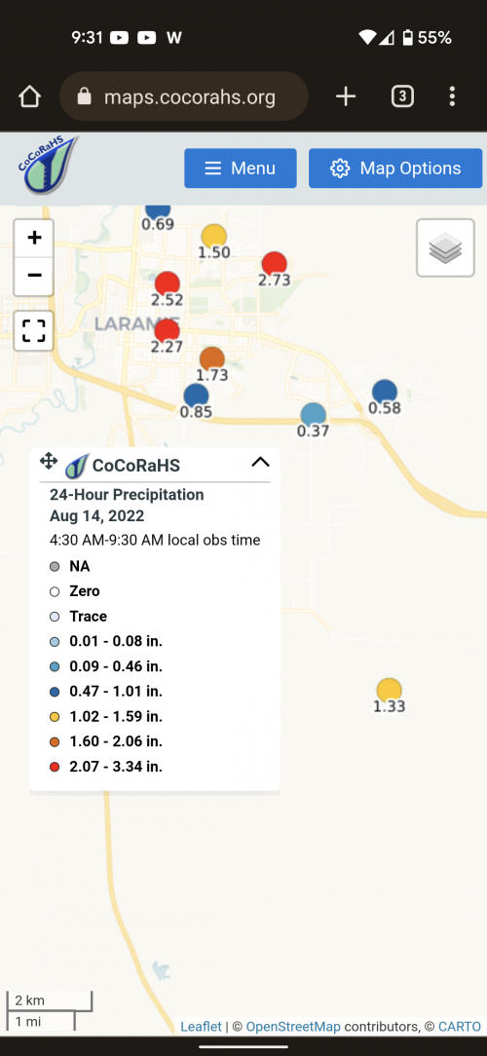The height and width of the screenshot is (1056, 487).
Task: Select the 2.73 red precipitation marker
Action: click(274, 265)
